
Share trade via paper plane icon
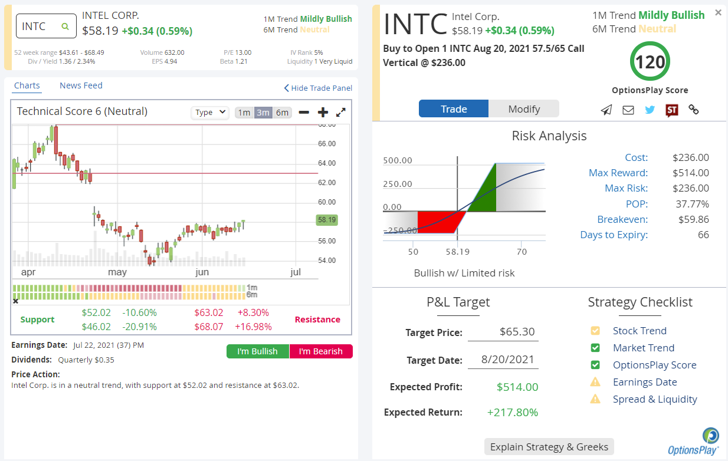coord(606,110)
